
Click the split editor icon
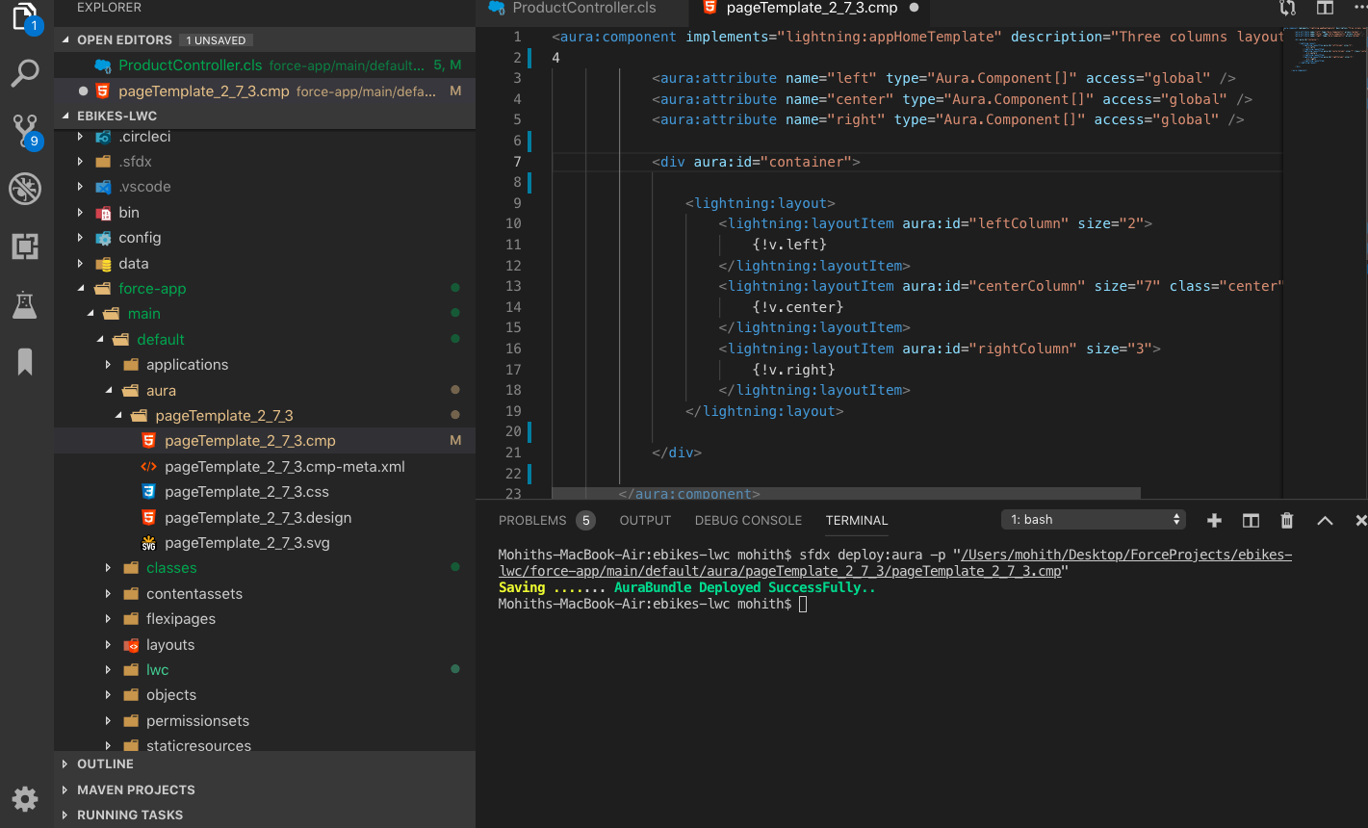tap(1325, 8)
